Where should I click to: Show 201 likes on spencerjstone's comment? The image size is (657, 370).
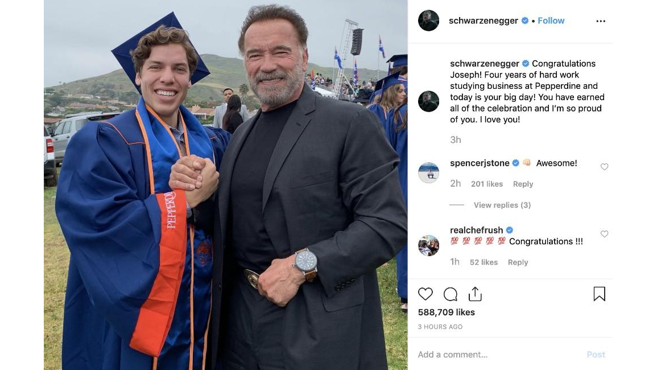click(486, 184)
